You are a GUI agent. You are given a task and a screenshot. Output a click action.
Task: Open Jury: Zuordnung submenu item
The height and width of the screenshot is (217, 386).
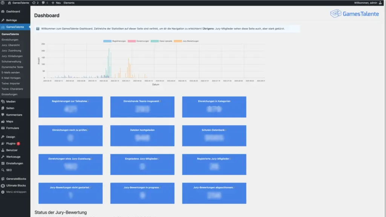[11, 51]
